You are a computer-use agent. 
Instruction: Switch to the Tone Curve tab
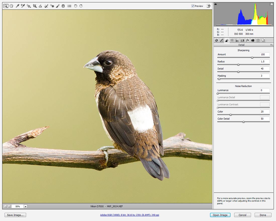(222, 40)
